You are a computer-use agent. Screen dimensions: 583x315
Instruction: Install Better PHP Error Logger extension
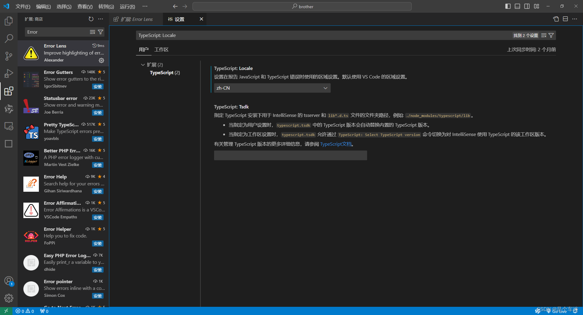[98, 165]
